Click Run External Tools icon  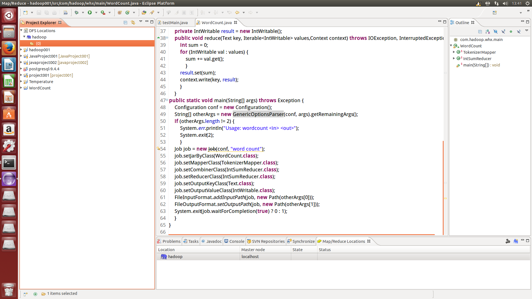[x=103, y=12]
